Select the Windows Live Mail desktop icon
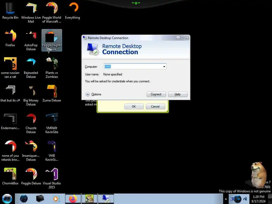Screen dimensions: 272x204 click(31, 12)
